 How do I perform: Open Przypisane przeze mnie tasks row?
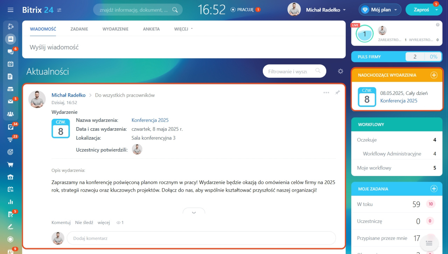click(x=397, y=238)
